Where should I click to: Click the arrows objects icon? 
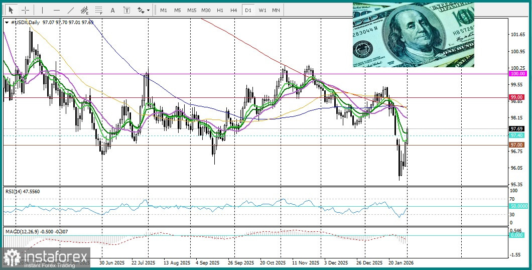coord(141,10)
